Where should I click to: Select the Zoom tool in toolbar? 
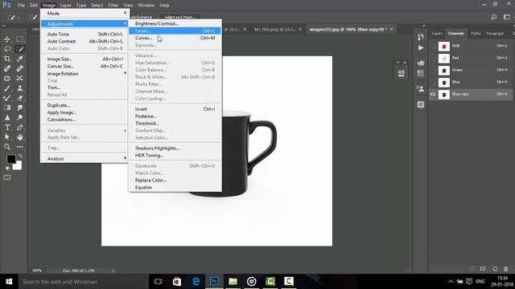point(7,147)
